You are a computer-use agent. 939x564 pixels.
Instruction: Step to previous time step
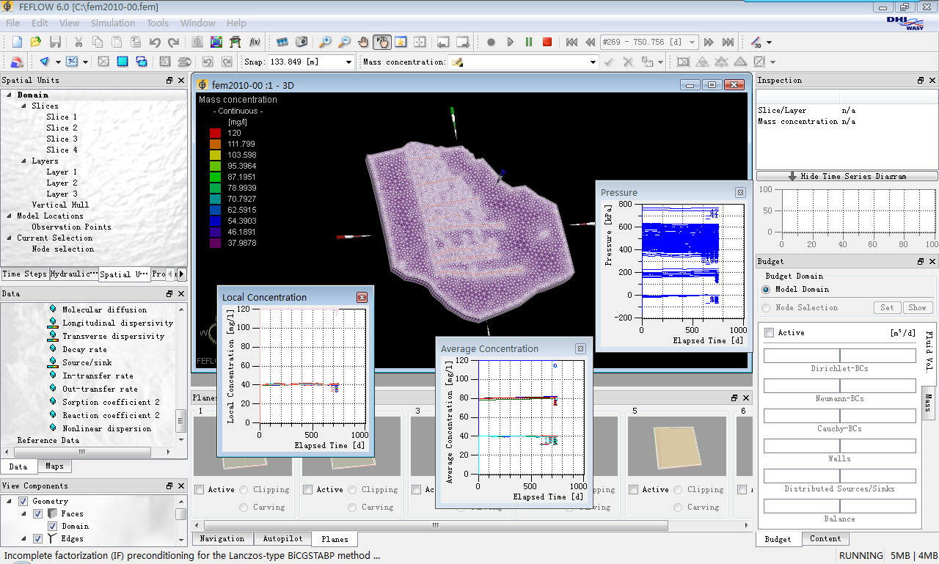click(x=590, y=43)
